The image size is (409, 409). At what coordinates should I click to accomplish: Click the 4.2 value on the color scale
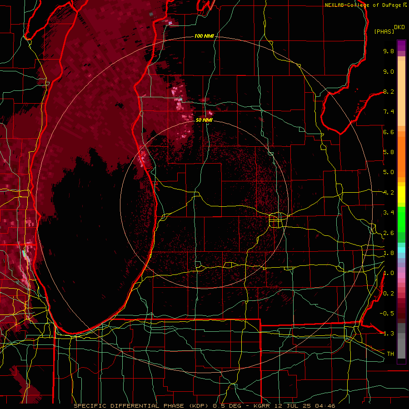(x=389, y=193)
